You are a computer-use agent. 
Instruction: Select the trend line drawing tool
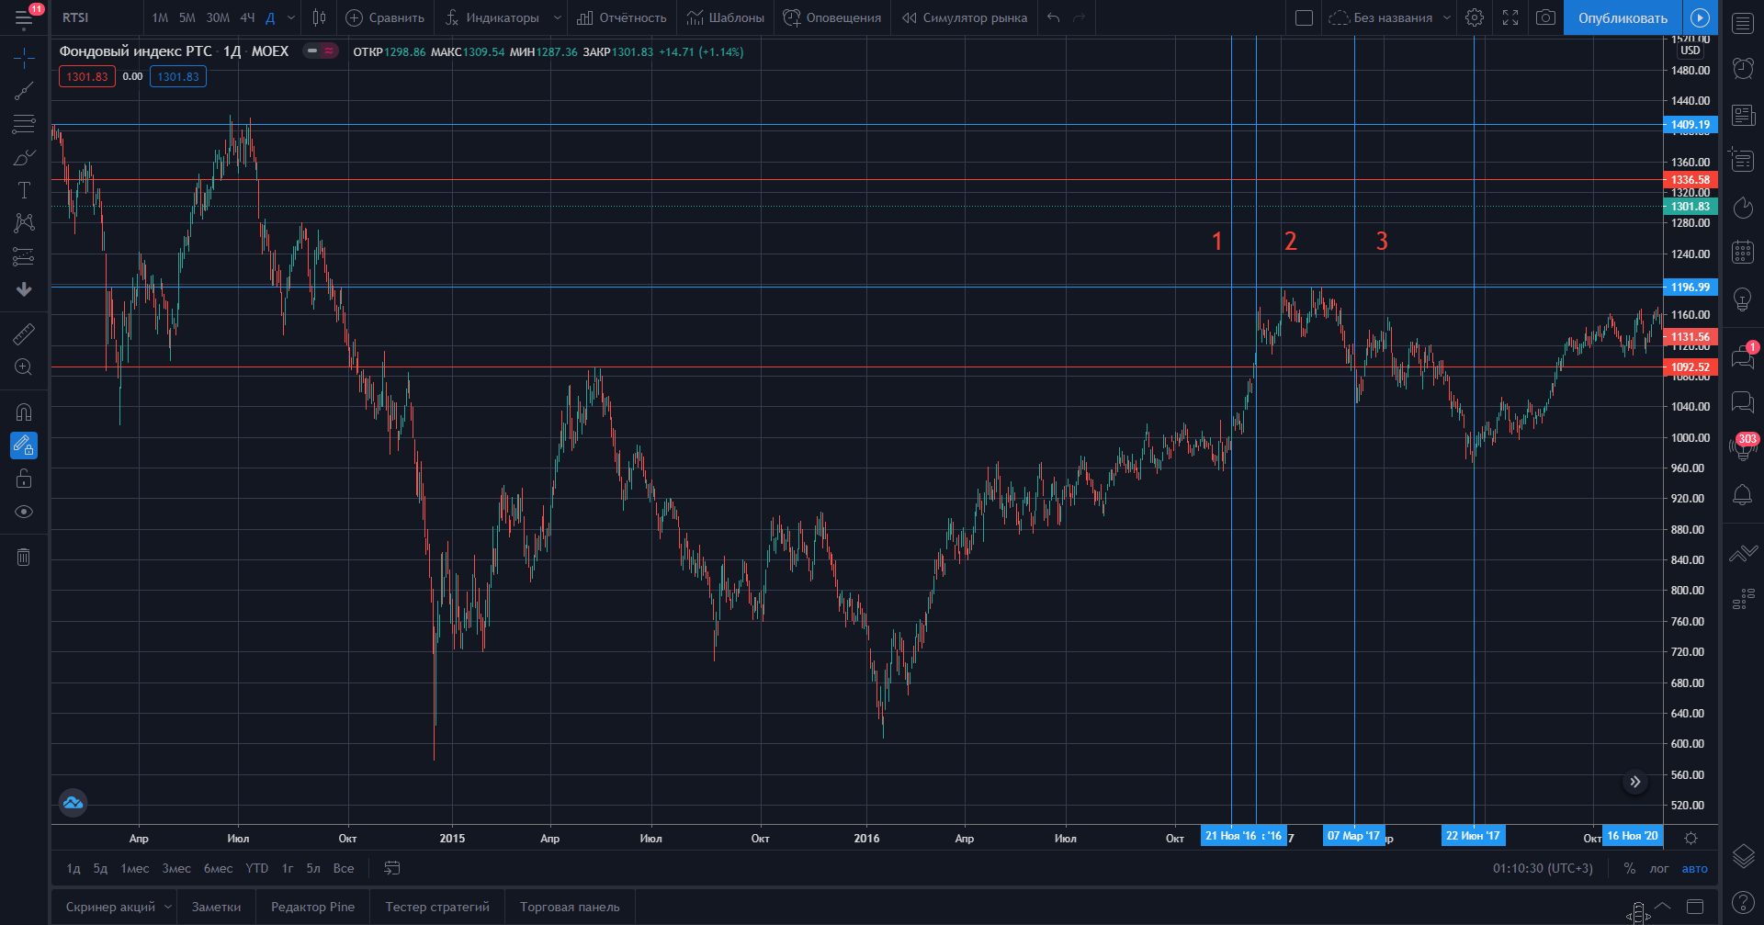coord(24,91)
